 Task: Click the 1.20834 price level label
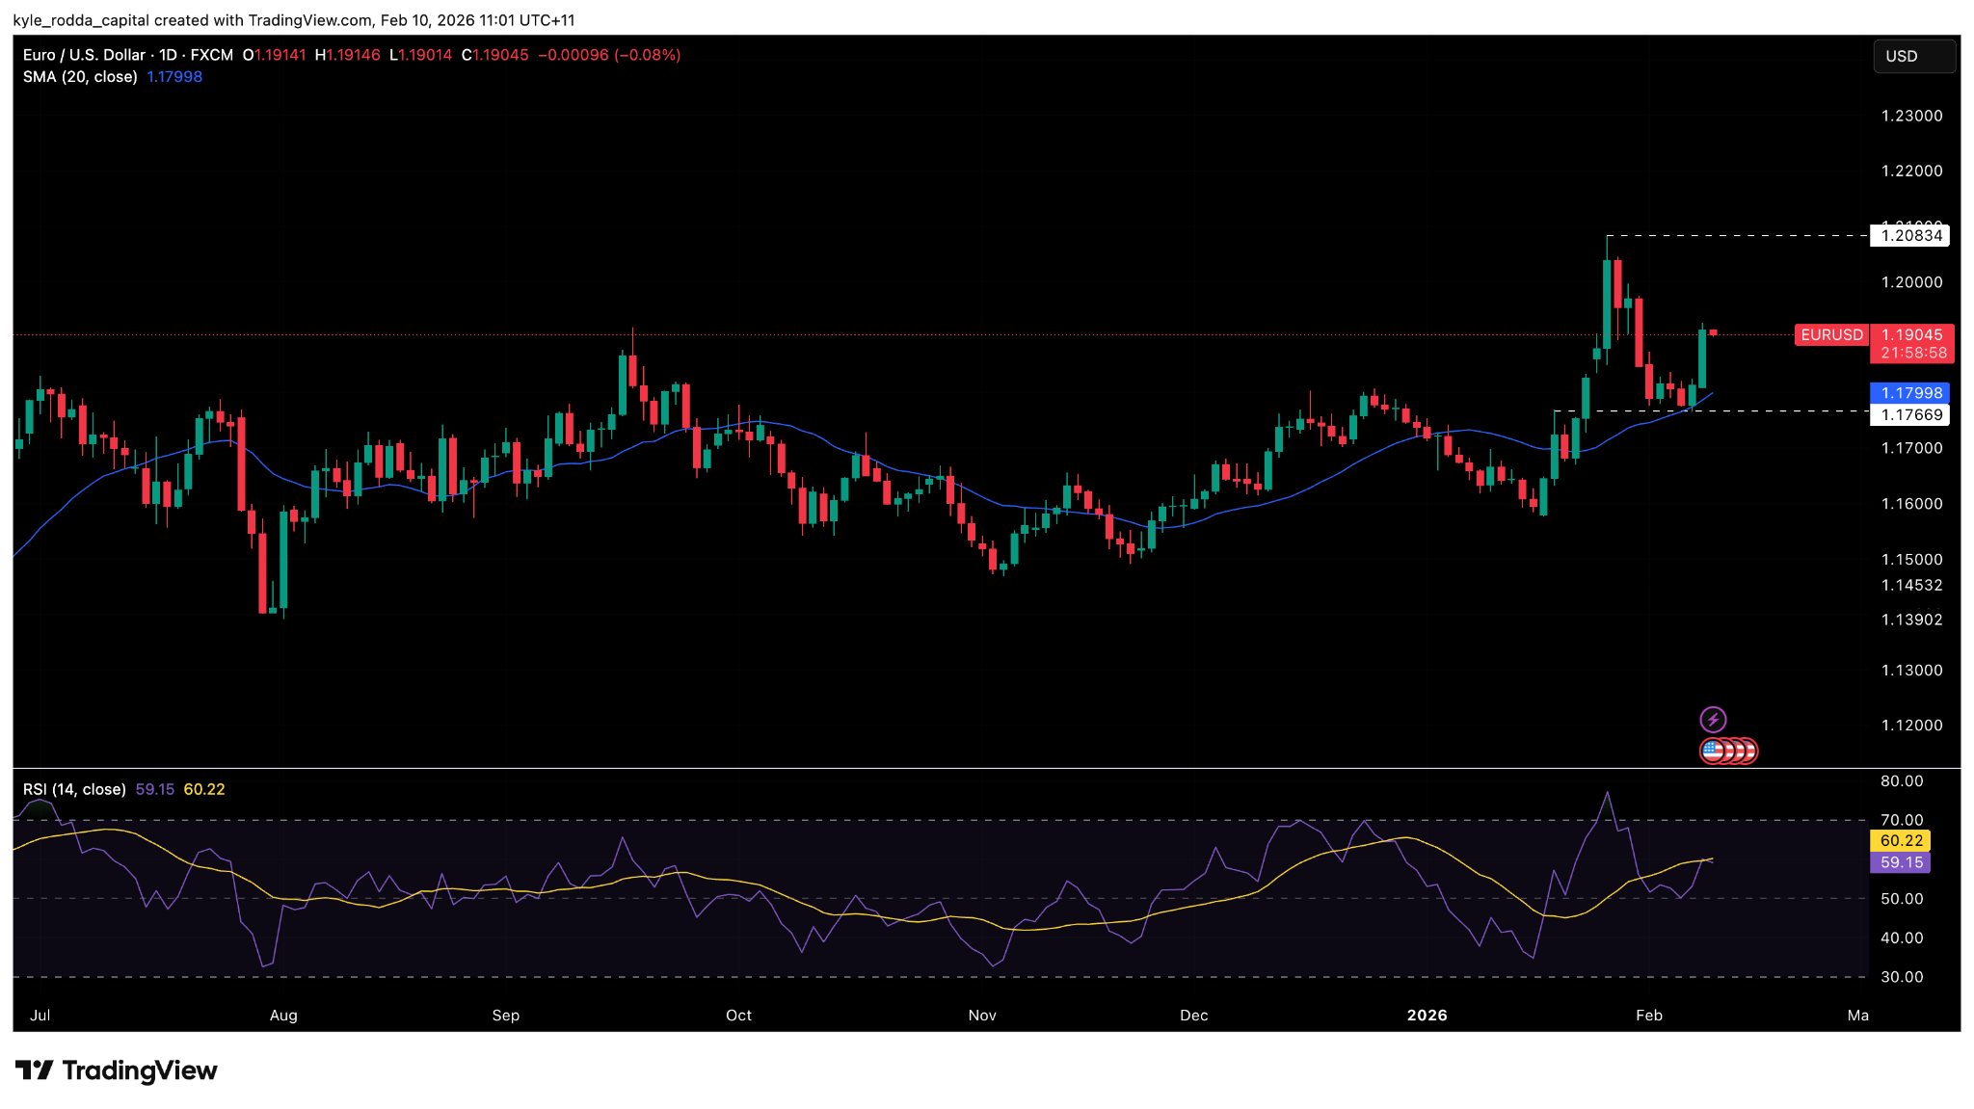point(1910,235)
